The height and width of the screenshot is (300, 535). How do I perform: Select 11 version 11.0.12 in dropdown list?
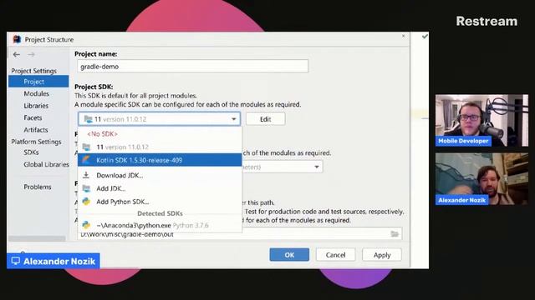[160, 147]
